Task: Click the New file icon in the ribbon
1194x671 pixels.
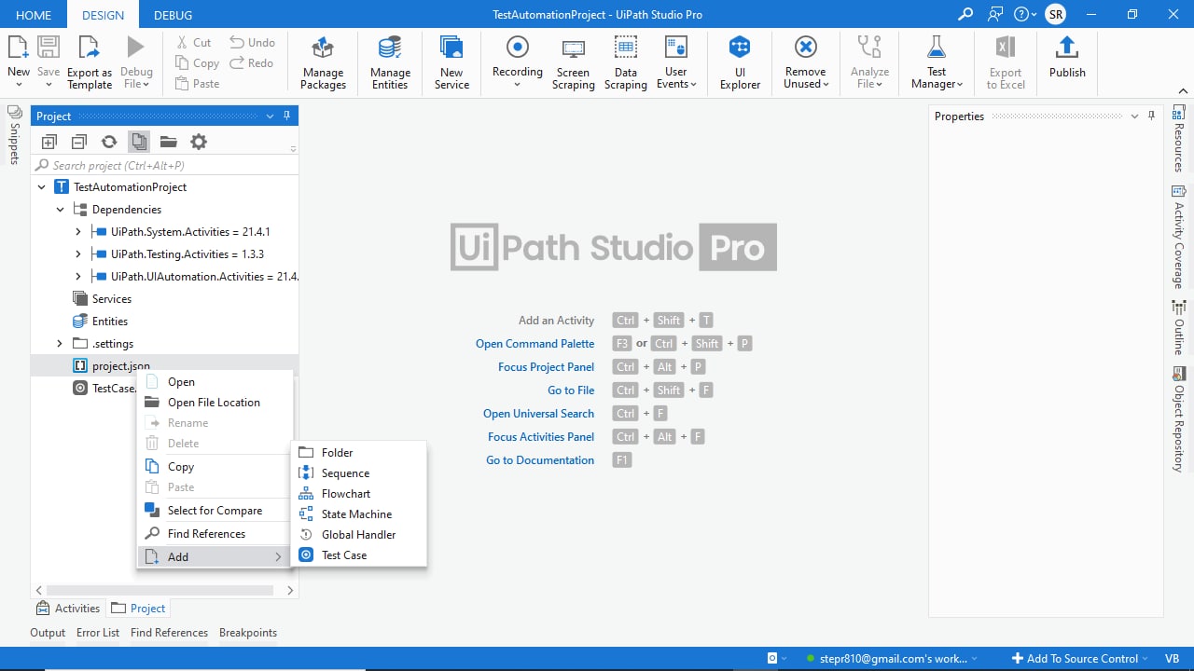Action: (19, 48)
